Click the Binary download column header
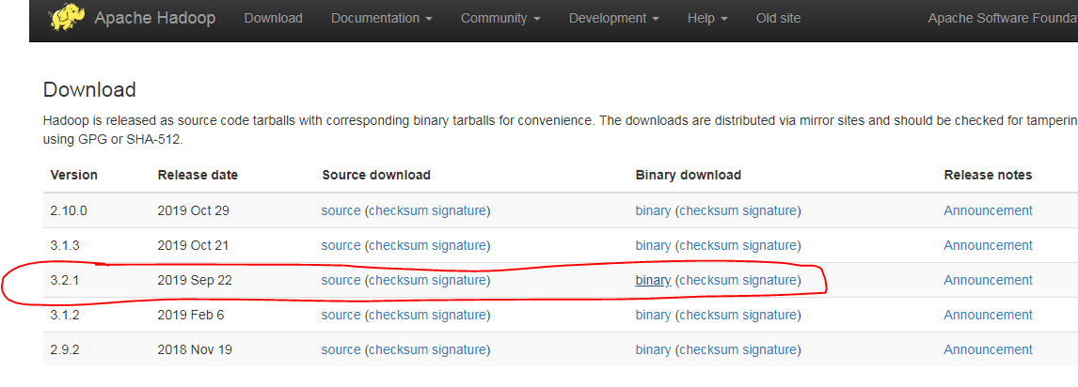 coord(689,175)
